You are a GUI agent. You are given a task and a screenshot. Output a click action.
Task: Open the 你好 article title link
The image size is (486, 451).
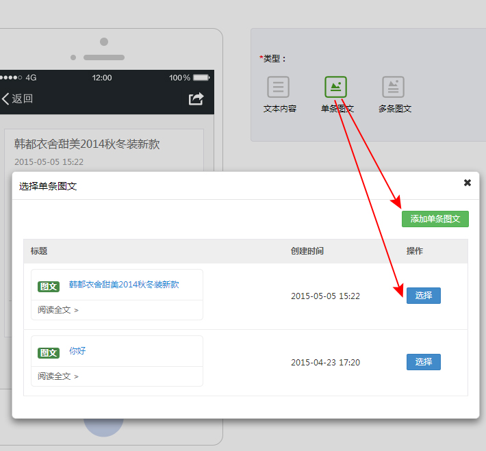(77, 351)
